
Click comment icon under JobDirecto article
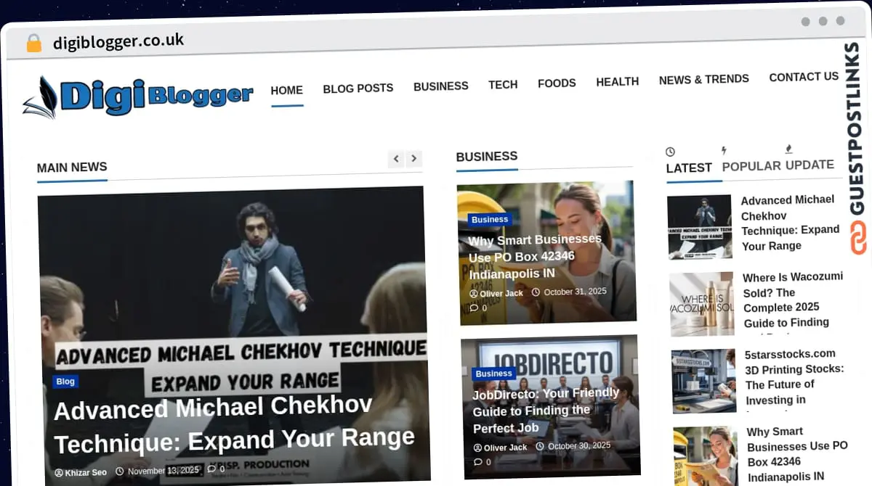[x=477, y=462]
